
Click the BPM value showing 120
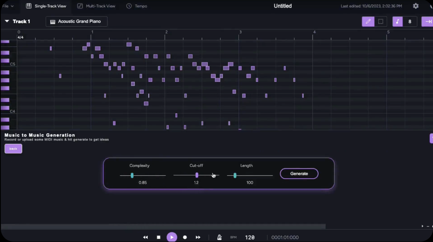pos(249,237)
